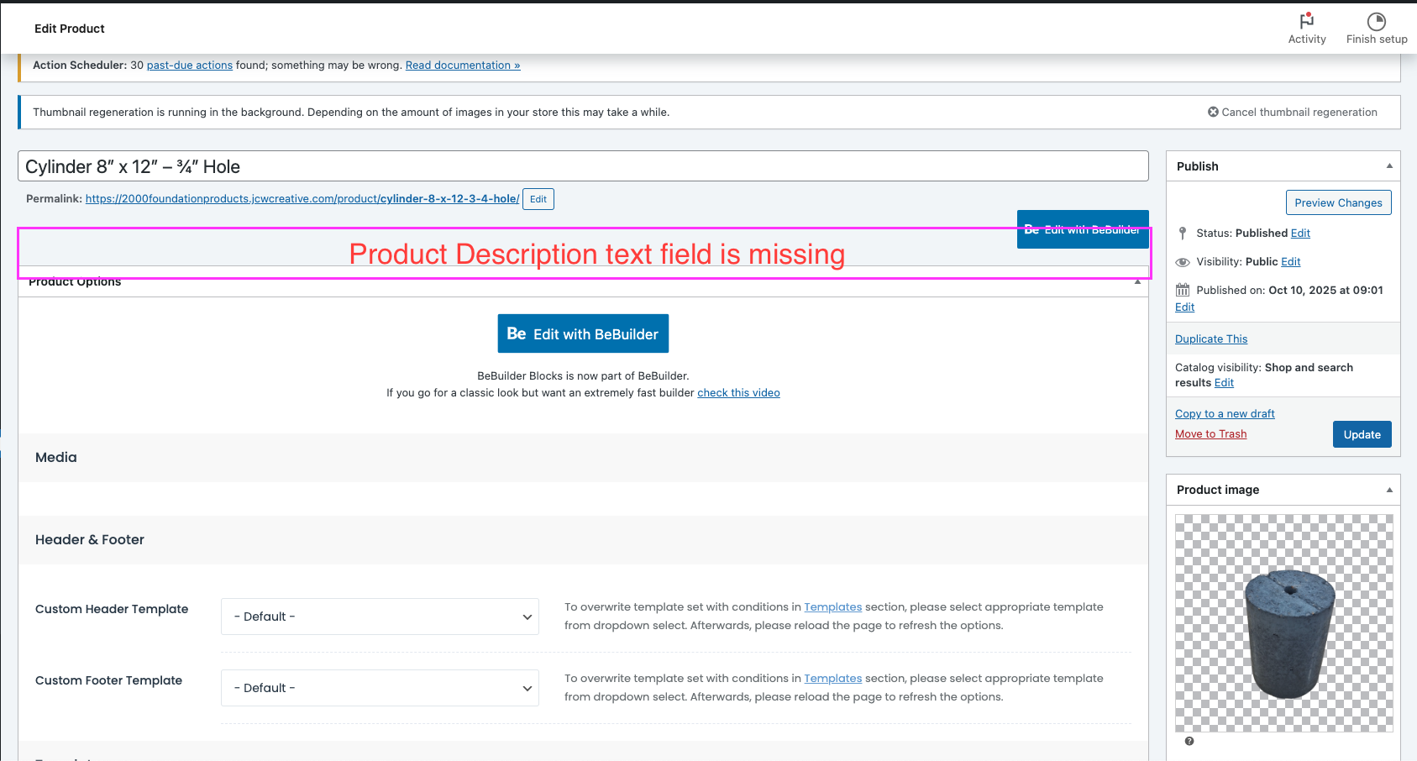This screenshot has height=761, width=1417.
Task: Collapse the Publish panel
Action: [1389, 166]
